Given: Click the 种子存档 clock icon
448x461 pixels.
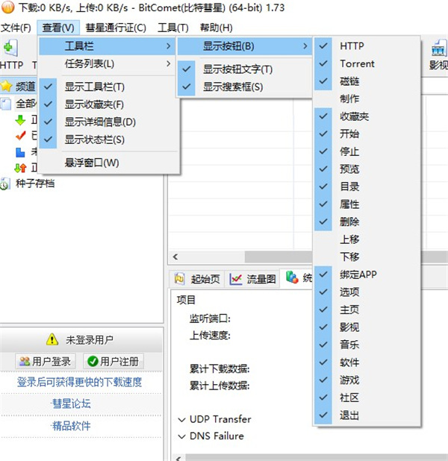Looking at the screenshot, I should click(x=5, y=184).
